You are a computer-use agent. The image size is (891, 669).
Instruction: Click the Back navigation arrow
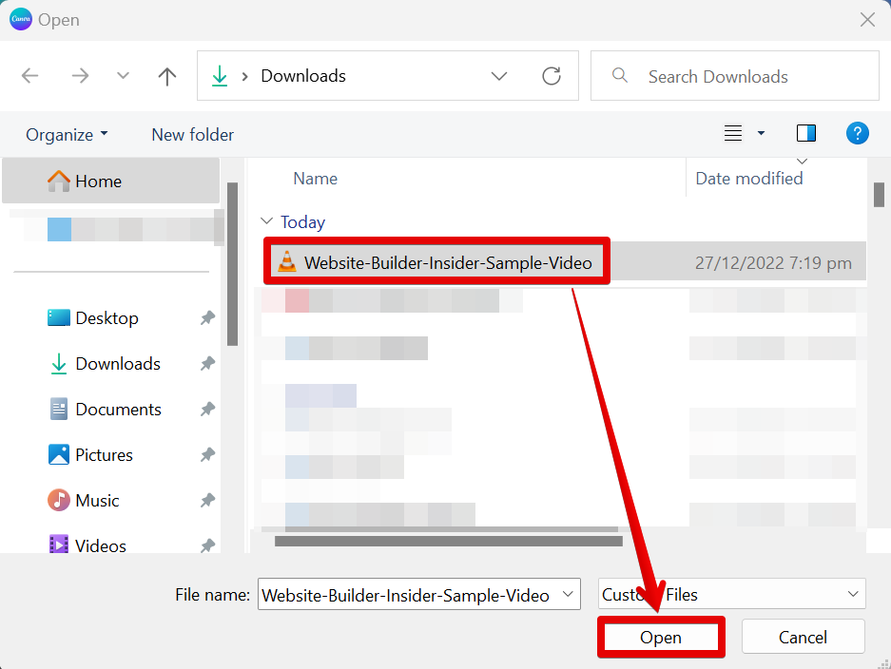tap(30, 76)
